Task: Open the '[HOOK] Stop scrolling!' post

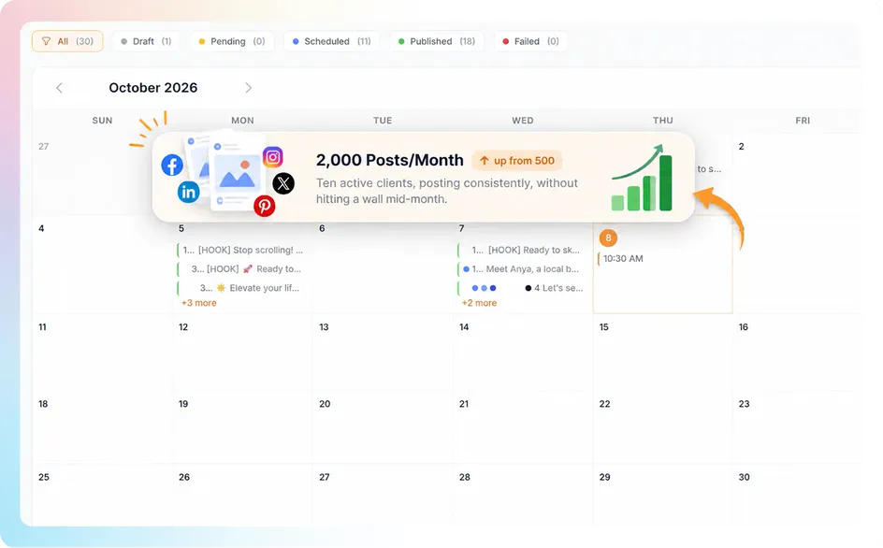Action: [x=242, y=250]
